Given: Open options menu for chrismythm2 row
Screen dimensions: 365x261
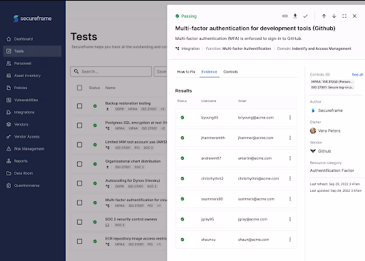Looking at the screenshot, I should click(x=290, y=178).
